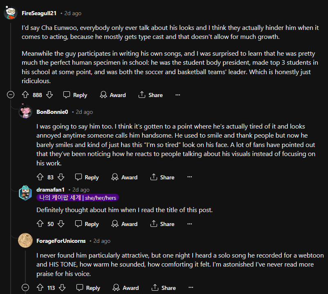The width and height of the screenshot is (328, 294).
Task: Upvote FireSeagull21's comment
Action: [25, 95]
